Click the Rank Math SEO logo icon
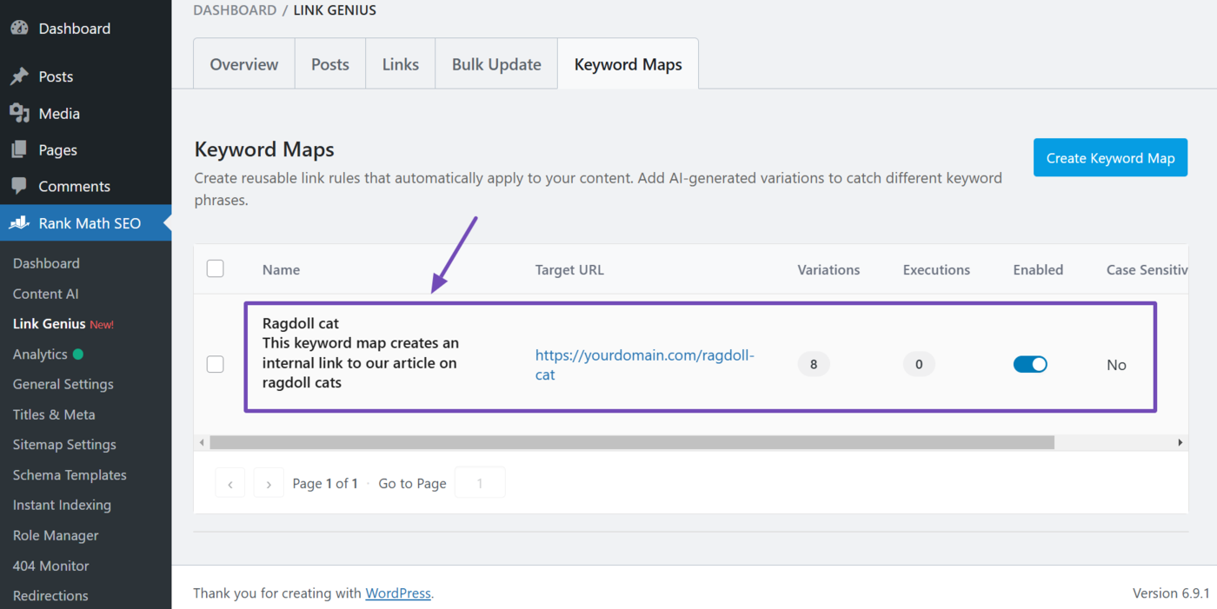The image size is (1217, 609). pos(19,223)
